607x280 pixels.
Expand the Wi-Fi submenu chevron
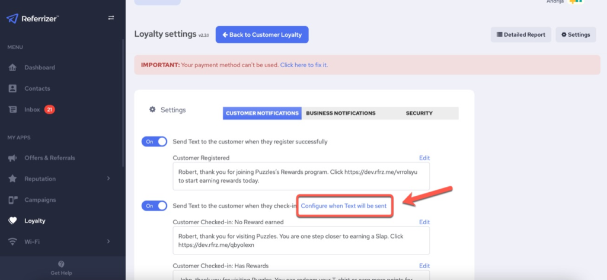pos(108,241)
